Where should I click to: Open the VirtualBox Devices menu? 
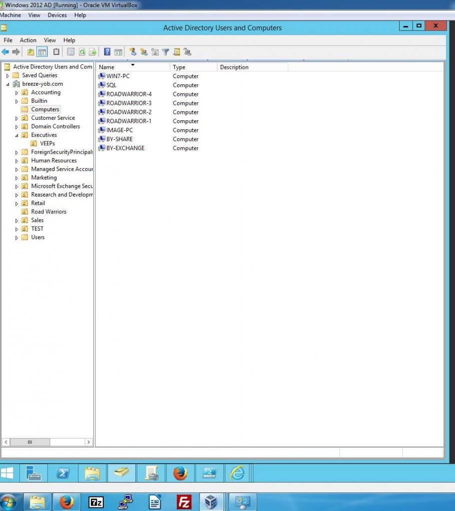point(57,15)
